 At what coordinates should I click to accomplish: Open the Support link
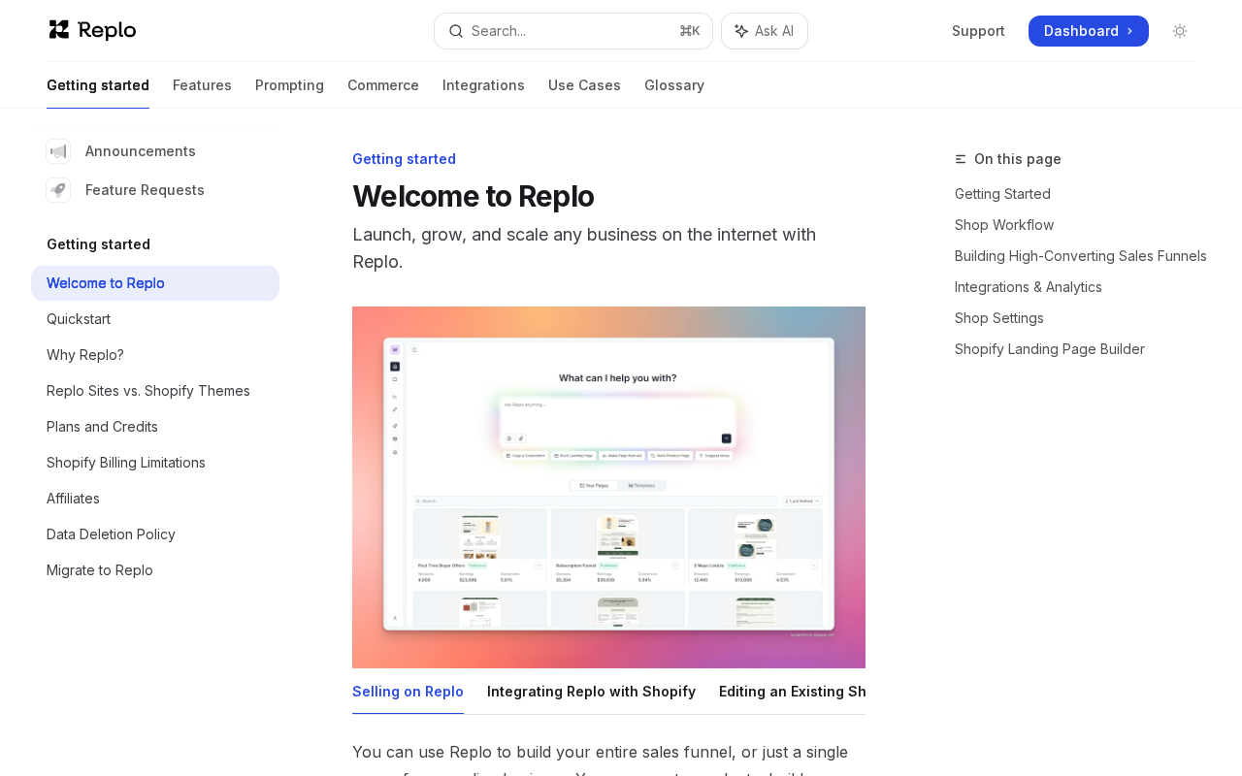pyautogui.click(x=978, y=31)
